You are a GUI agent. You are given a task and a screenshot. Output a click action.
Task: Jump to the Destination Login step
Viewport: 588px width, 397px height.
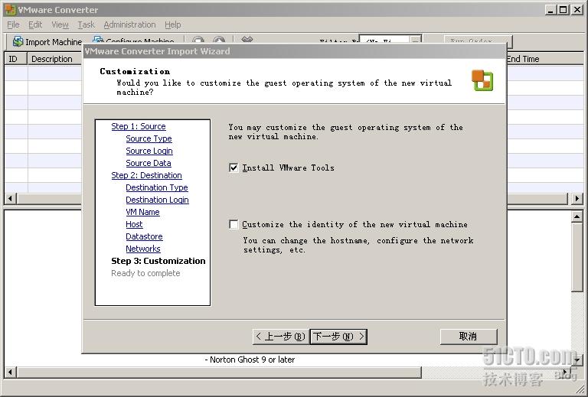coord(157,200)
